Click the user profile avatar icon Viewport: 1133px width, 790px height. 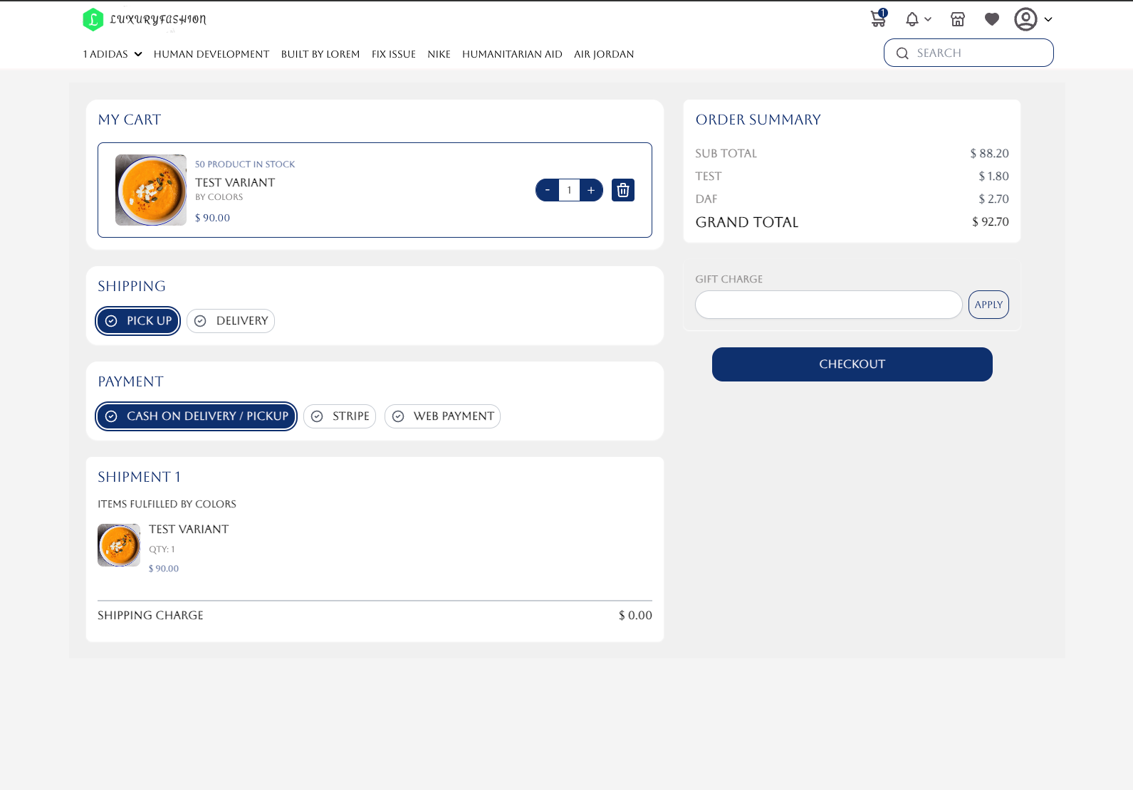click(1025, 19)
